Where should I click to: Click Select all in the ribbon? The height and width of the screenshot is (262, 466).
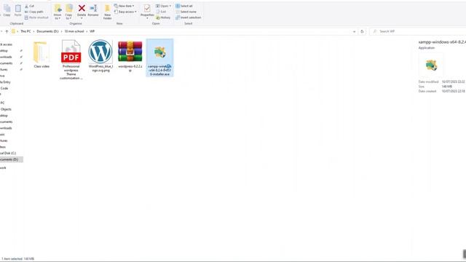(184, 6)
